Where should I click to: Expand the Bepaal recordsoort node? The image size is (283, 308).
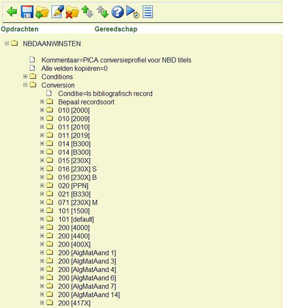42,101
